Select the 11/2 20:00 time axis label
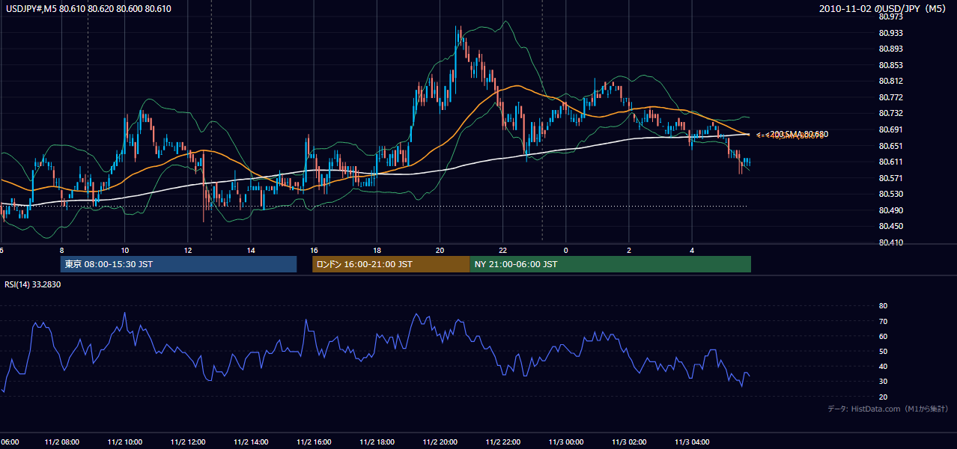 pyautogui.click(x=440, y=442)
